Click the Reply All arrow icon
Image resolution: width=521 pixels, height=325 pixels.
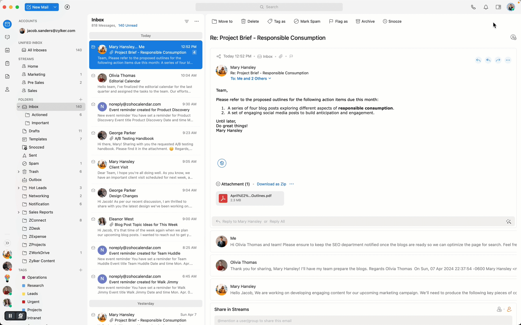(488, 60)
